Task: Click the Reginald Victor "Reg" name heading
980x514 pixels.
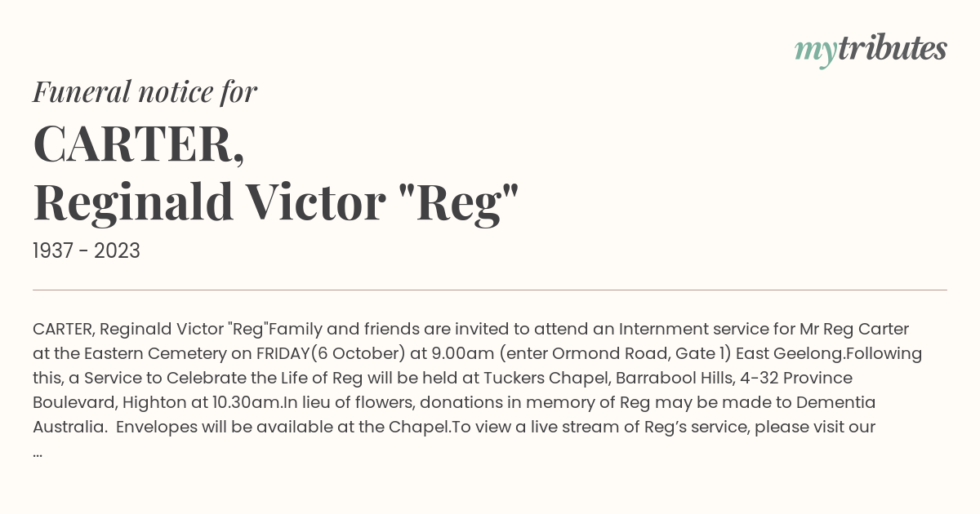Action: [x=276, y=202]
